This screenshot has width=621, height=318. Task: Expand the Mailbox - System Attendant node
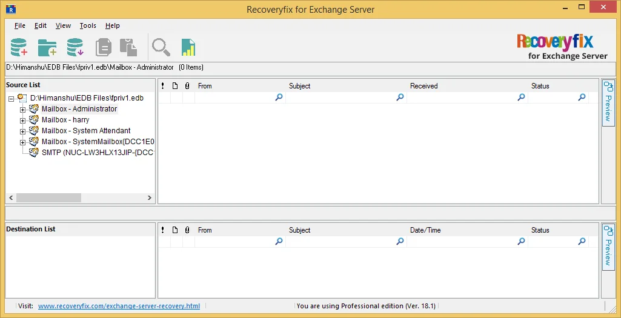[x=22, y=131]
